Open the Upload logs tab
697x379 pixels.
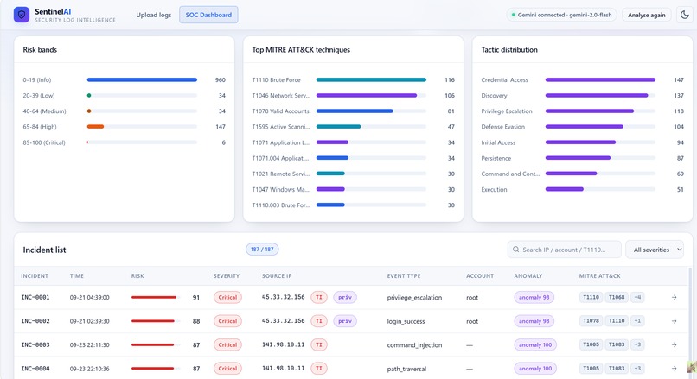tap(153, 15)
